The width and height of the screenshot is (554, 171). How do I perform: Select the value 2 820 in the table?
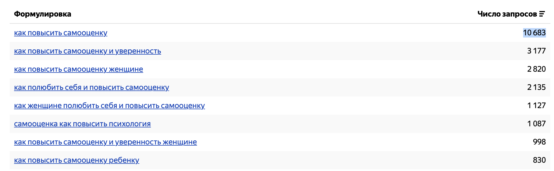536,69
